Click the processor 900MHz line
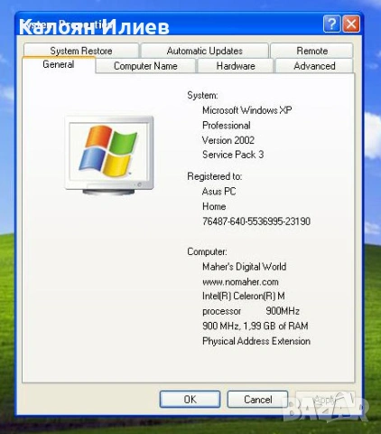The image size is (381, 434). [251, 311]
